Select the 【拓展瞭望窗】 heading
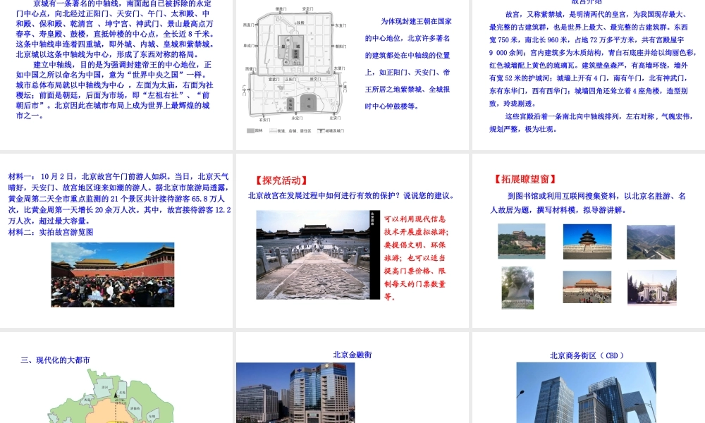This screenshot has width=705, height=423. coord(525,179)
